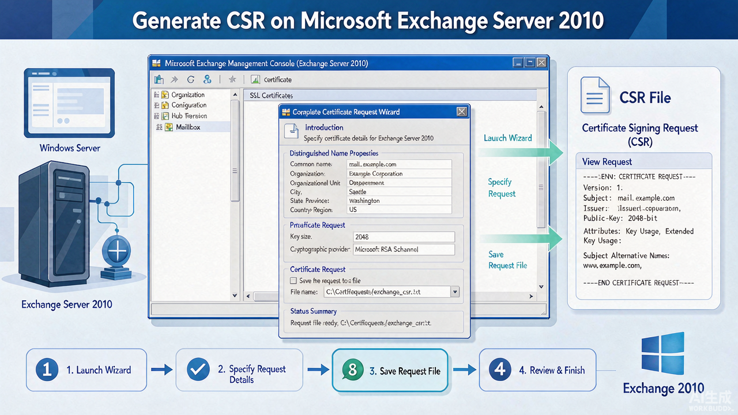Click the State Province field showing Washington

coord(399,201)
